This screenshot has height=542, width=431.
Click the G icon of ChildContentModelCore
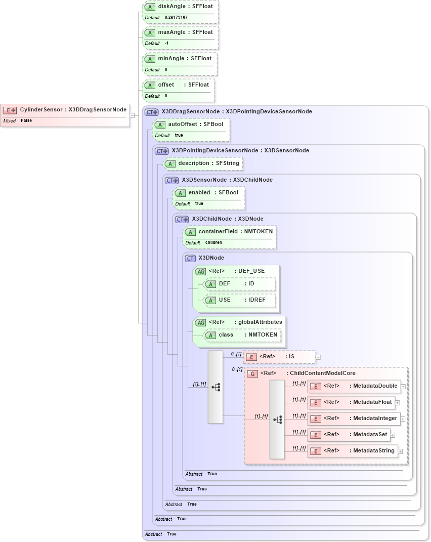tap(252, 374)
